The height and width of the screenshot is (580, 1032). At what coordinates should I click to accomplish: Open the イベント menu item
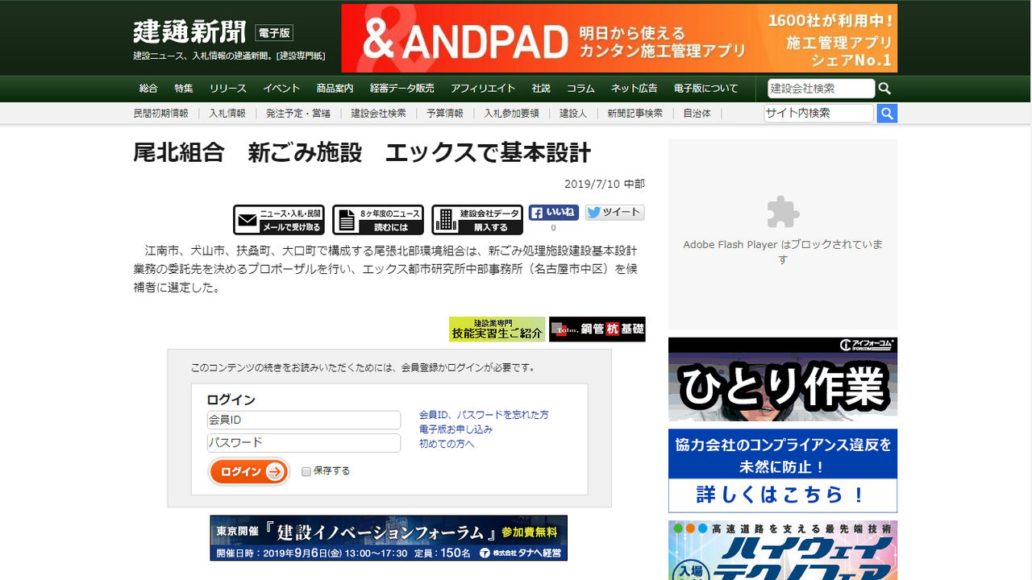tap(281, 89)
